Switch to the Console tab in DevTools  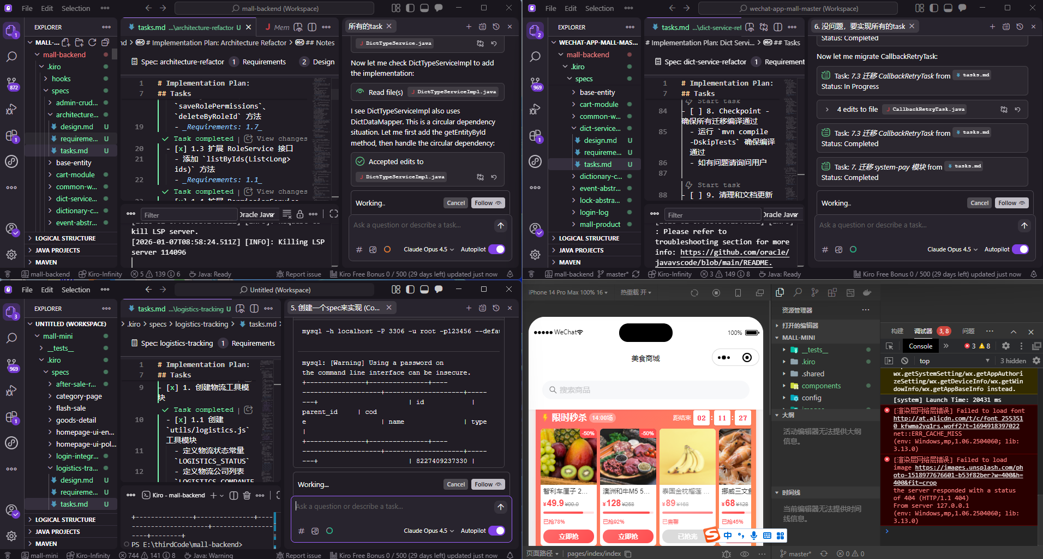[x=920, y=346]
